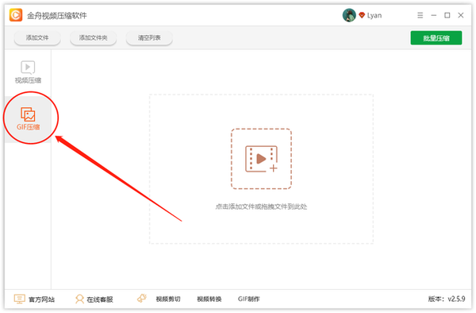Viewport: 476px width, 313px height.
Task: Select the GIF压缩 sidebar tab
Action: pyautogui.click(x=28, y=119)
